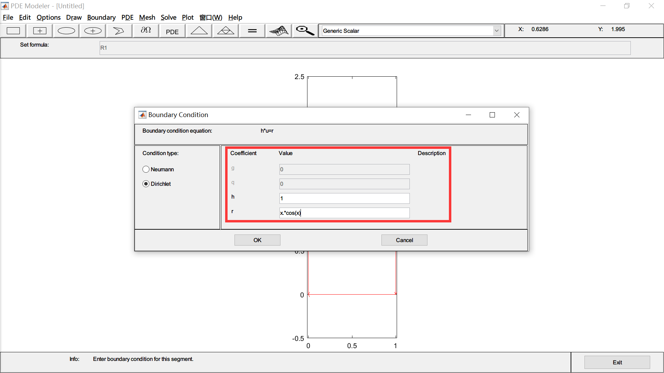The width and height of the screenshot is (664, 373).
Task: Click the Exit button
Action: pos(617,362)
